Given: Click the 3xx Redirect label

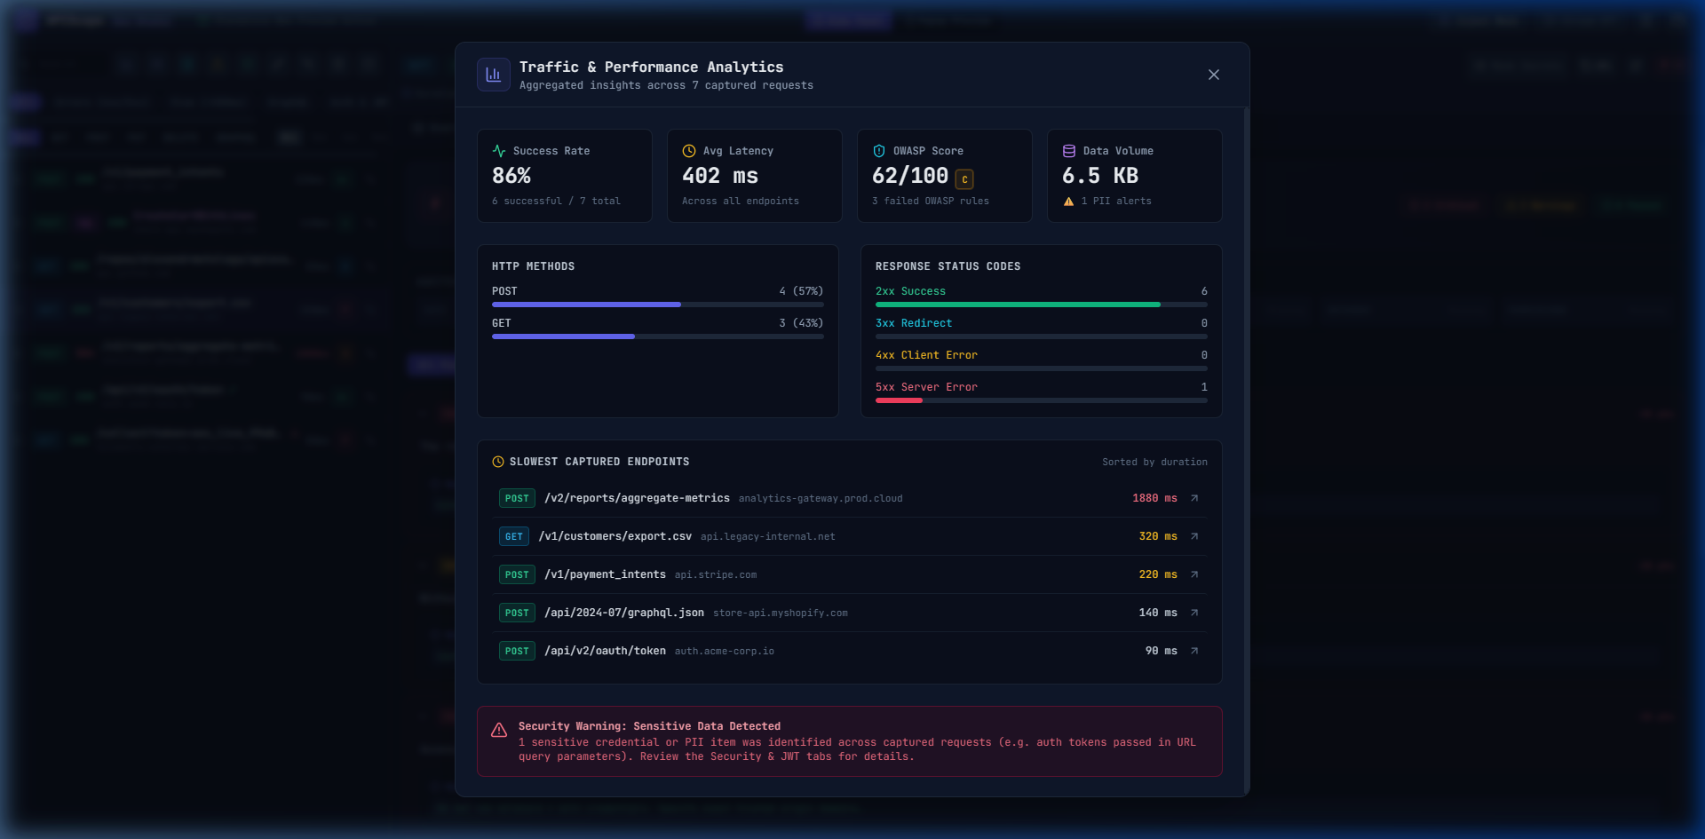Looking at the screenshot, I should 914,323.
